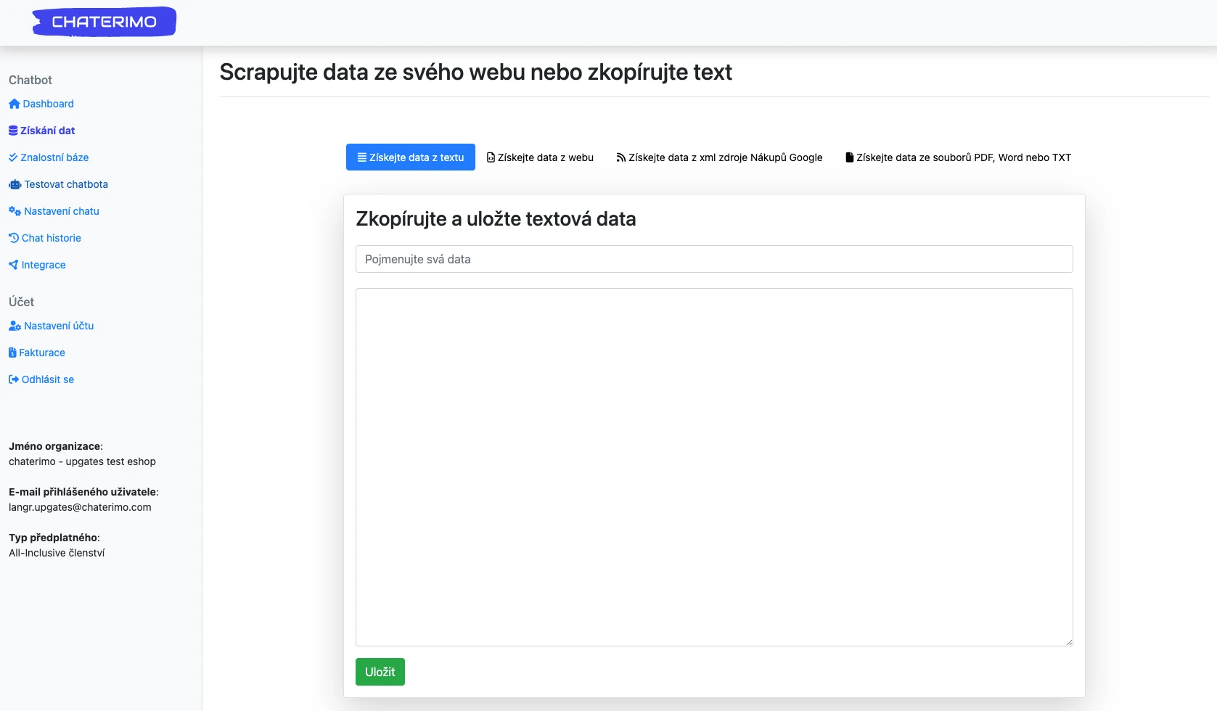Click the Dashboard home icon
This screenshot has width=1217, height=711.
click(x=14, y=104)
